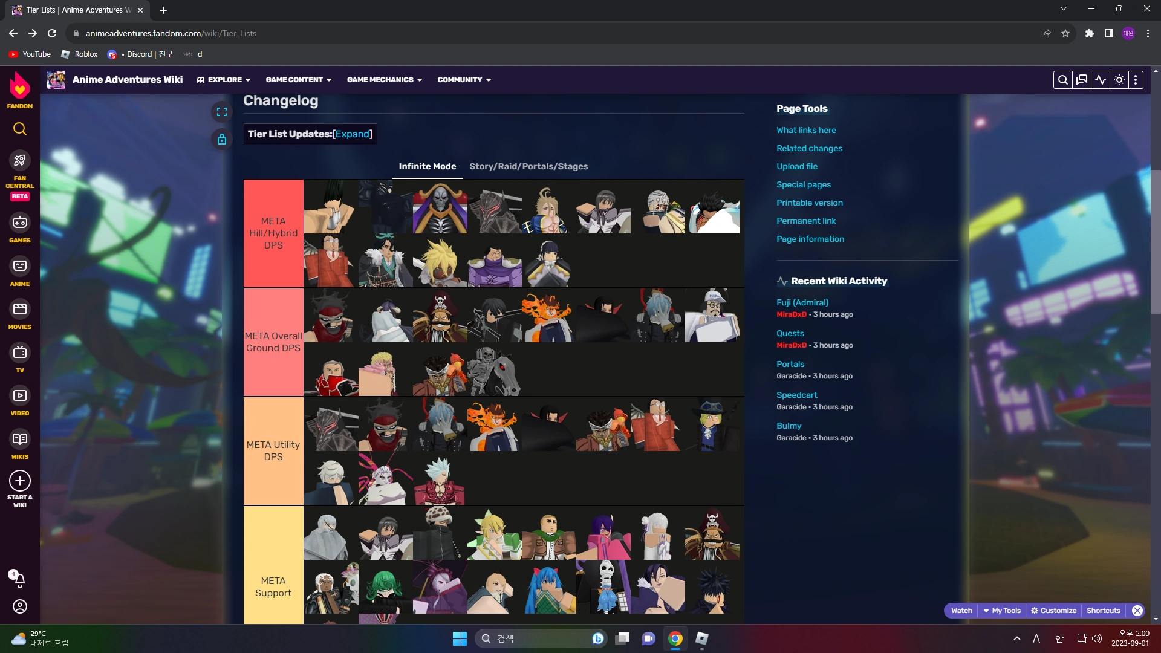Expand the Tier List Updates changelog
Image resolution: width=1161 pixels, height=653 pixels.
[353, 134]
